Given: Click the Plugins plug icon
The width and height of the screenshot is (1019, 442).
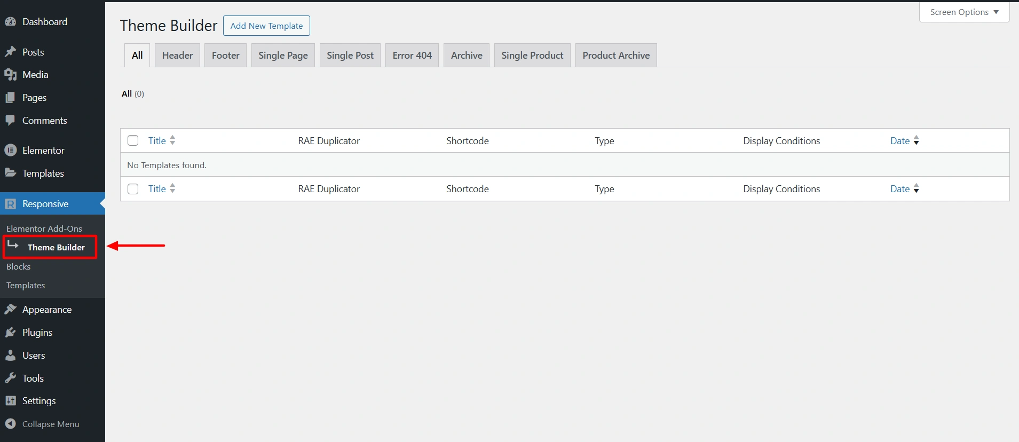Looking at the screenshot, I should click(10, 333).
